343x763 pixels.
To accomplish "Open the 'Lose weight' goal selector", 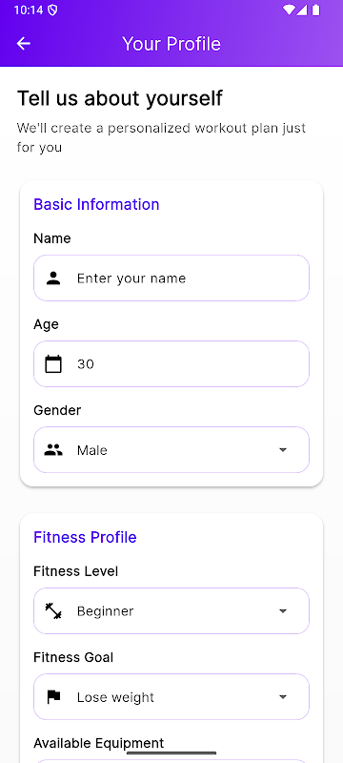I will tap(171, 697).
